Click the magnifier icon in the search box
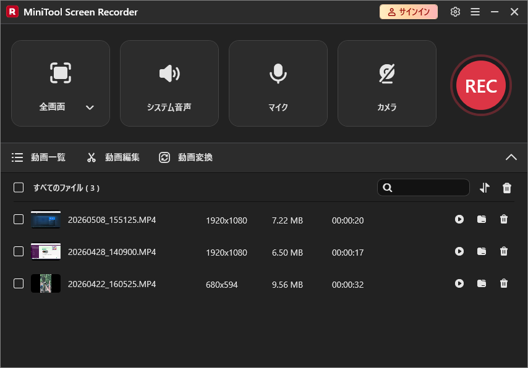Screen dimensions: 528x368 coord(388,188)
